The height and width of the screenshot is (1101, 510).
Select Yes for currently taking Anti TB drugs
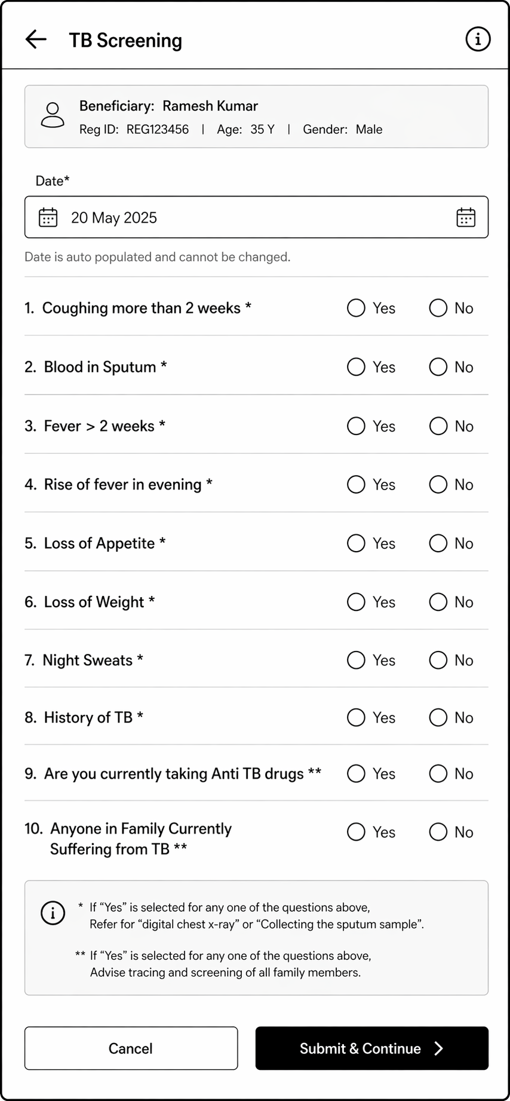356,773
